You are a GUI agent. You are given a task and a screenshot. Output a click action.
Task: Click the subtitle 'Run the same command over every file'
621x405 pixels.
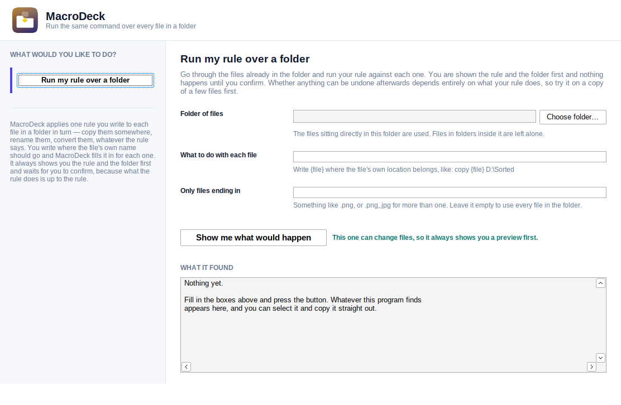121,26
